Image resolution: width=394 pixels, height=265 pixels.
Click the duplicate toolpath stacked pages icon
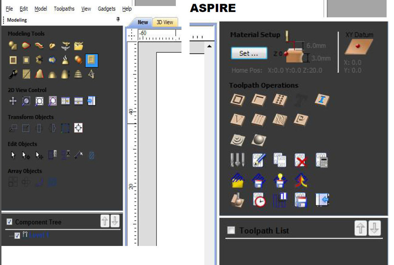(x=280, y=160)
